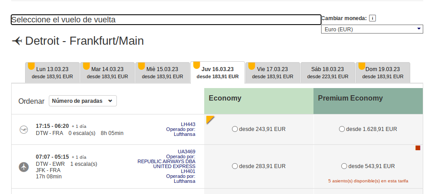Click the red square seat-availability indicator
The width and height of the screenshot is (438, 194).
418,148
